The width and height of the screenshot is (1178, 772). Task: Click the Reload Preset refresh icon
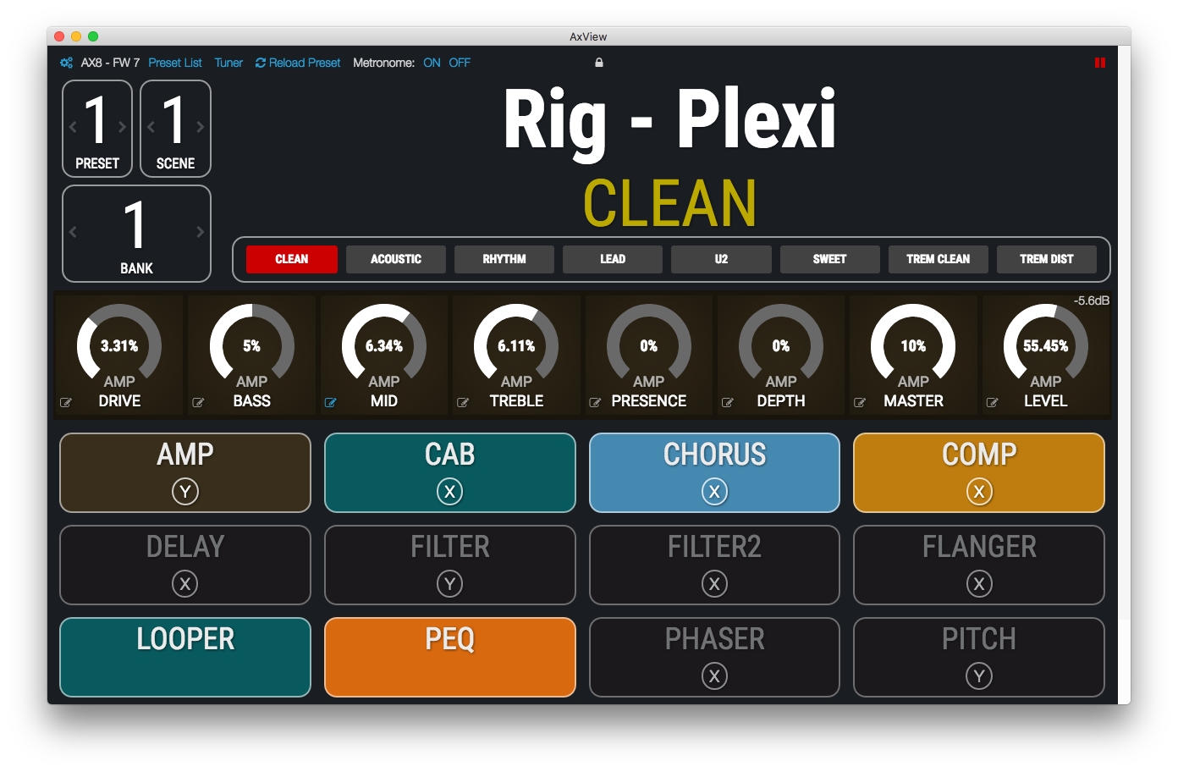(261, 63)
